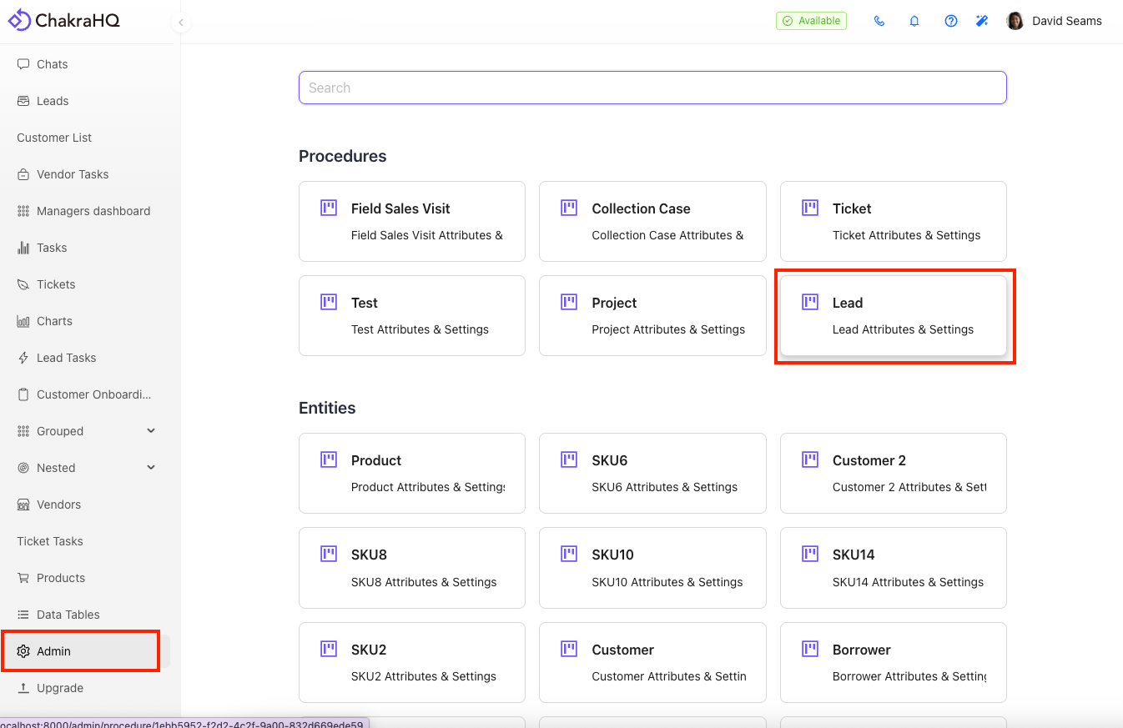Image resolution: width=1123 pixels, height=728 pixels.
Task: Click the Products cart icon in sidebar
Action: [x=23, y=578]
